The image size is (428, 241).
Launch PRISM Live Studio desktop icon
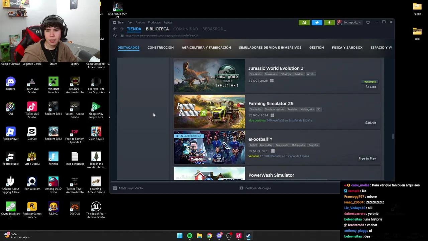(x=32, y=85)
